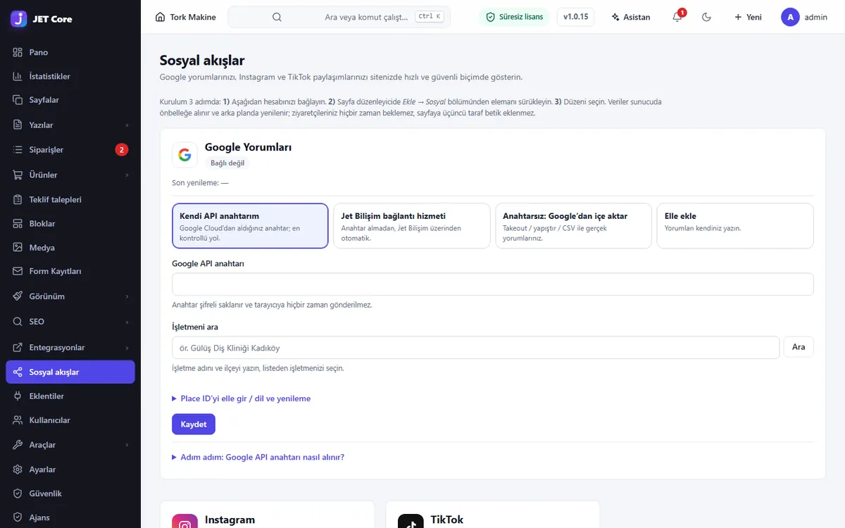Click the Eklentiler plug icon
845x528 pixels.
18,396
